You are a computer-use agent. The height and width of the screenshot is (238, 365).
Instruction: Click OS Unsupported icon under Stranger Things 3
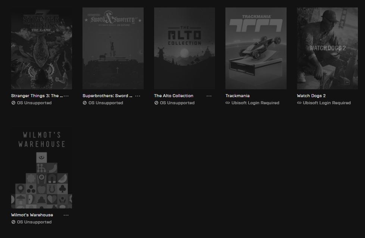click(x=13, y=103)
